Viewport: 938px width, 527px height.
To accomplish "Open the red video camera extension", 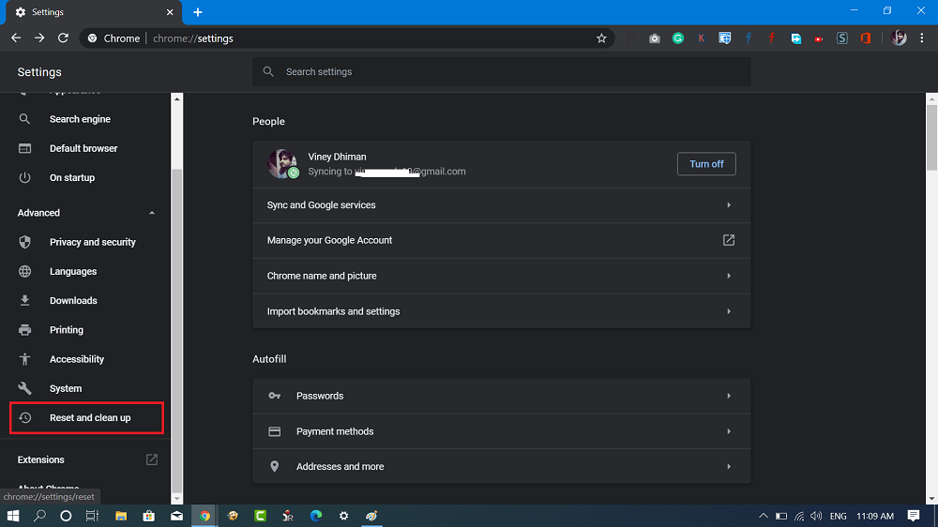I will [818, 38].
